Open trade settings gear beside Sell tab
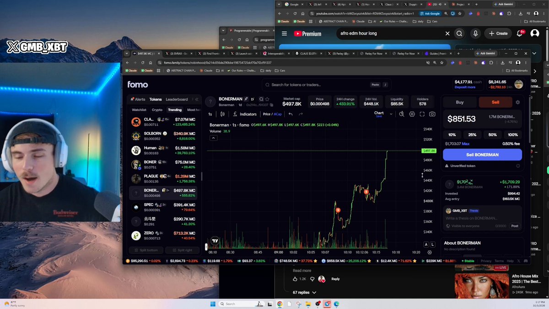Screen dimensions: 549x309 517,102
